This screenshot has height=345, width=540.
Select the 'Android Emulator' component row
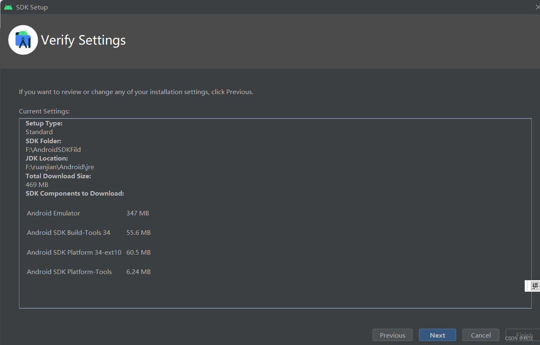(89, 213)
